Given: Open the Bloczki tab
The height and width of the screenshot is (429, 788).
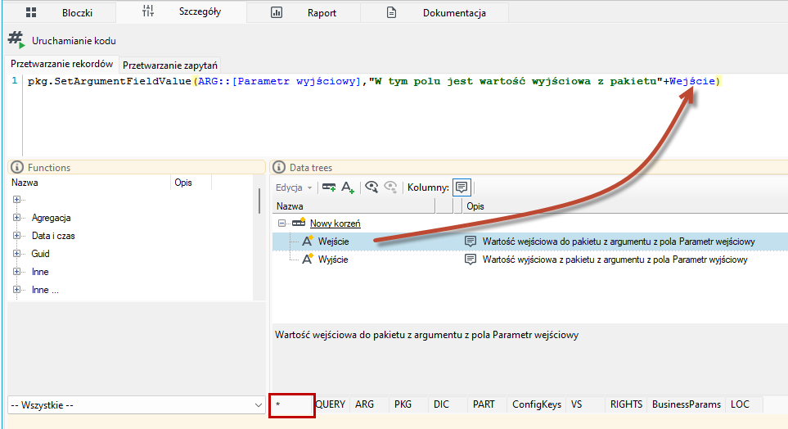Looking at the screenshot, I should coord(59,12).
